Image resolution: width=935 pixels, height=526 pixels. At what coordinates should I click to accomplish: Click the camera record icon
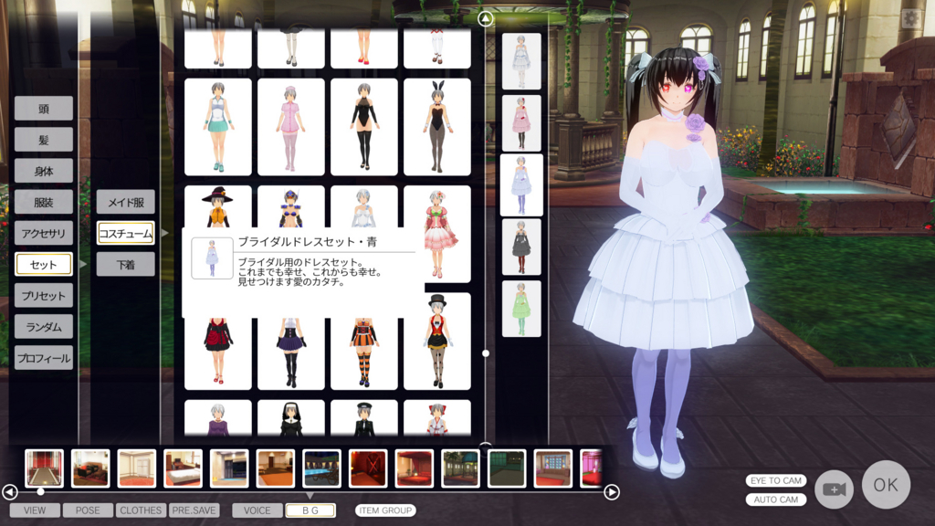click(834, 489)
